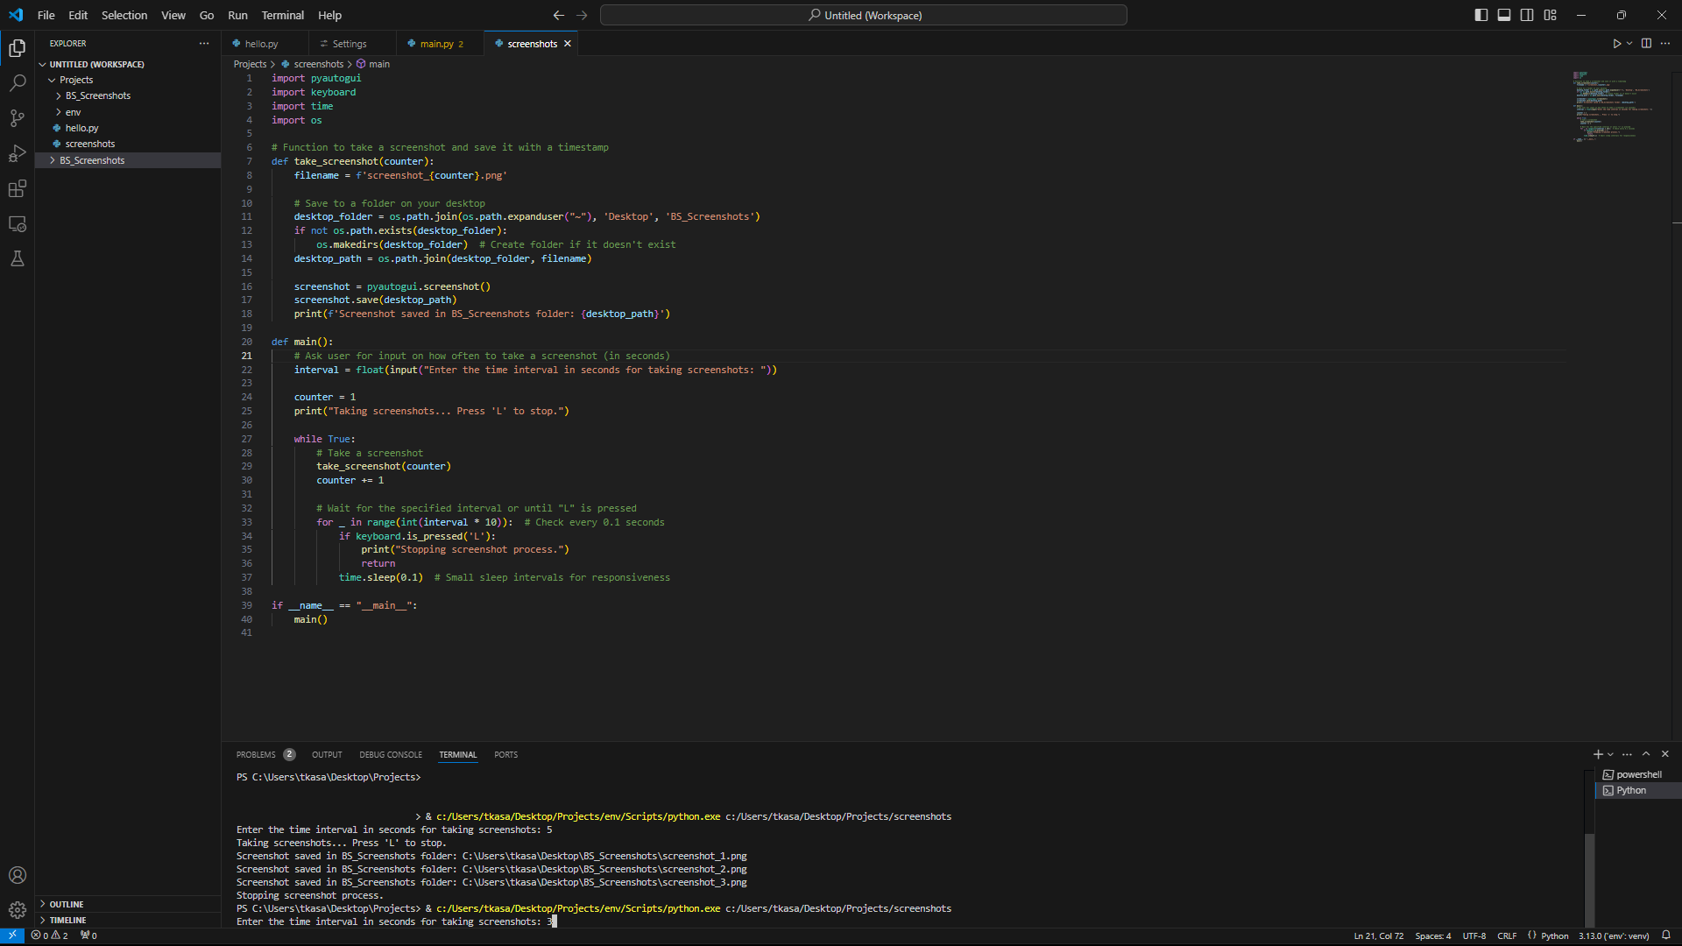Expand the OUTLINE section
The width and height of the screenshot is (1682, 946).
(67, 904)
